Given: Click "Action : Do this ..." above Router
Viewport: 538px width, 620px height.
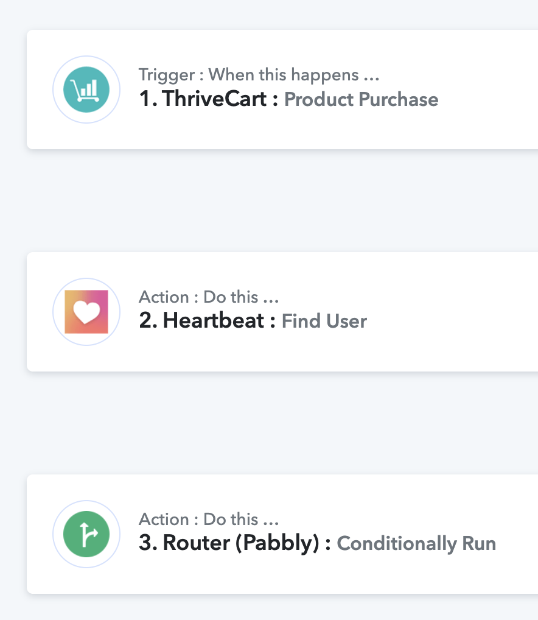Looking at the screenshot, I should (x=209, y=519).
